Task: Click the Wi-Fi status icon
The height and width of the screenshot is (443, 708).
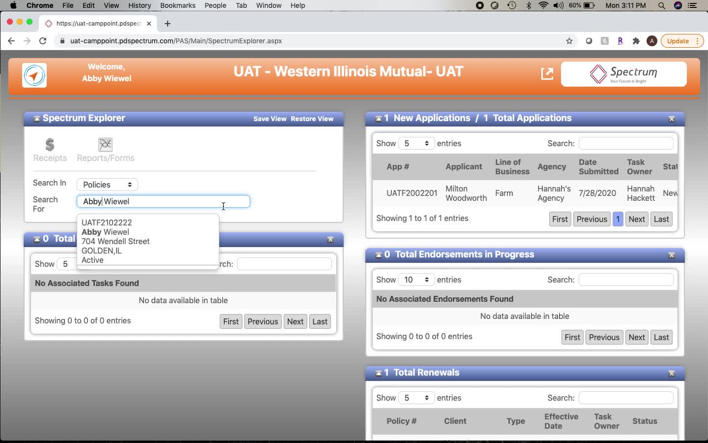Action: [x=543, y=5]
